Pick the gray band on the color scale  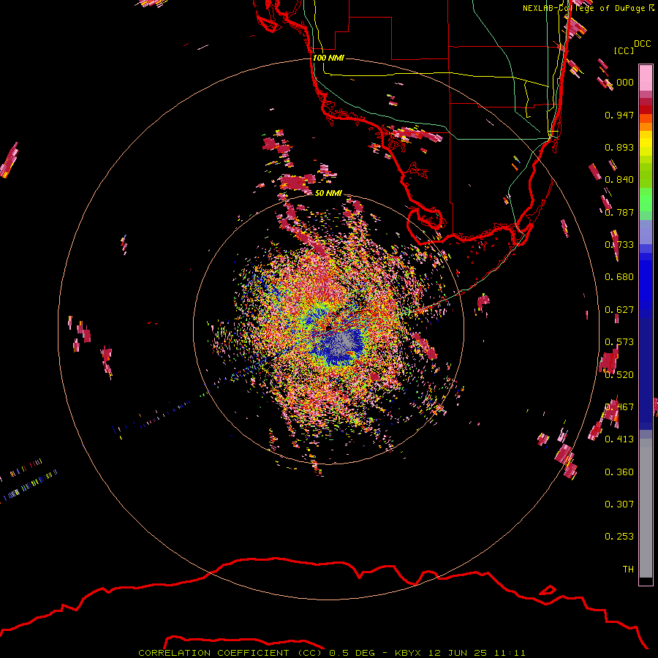coord(646,508)
